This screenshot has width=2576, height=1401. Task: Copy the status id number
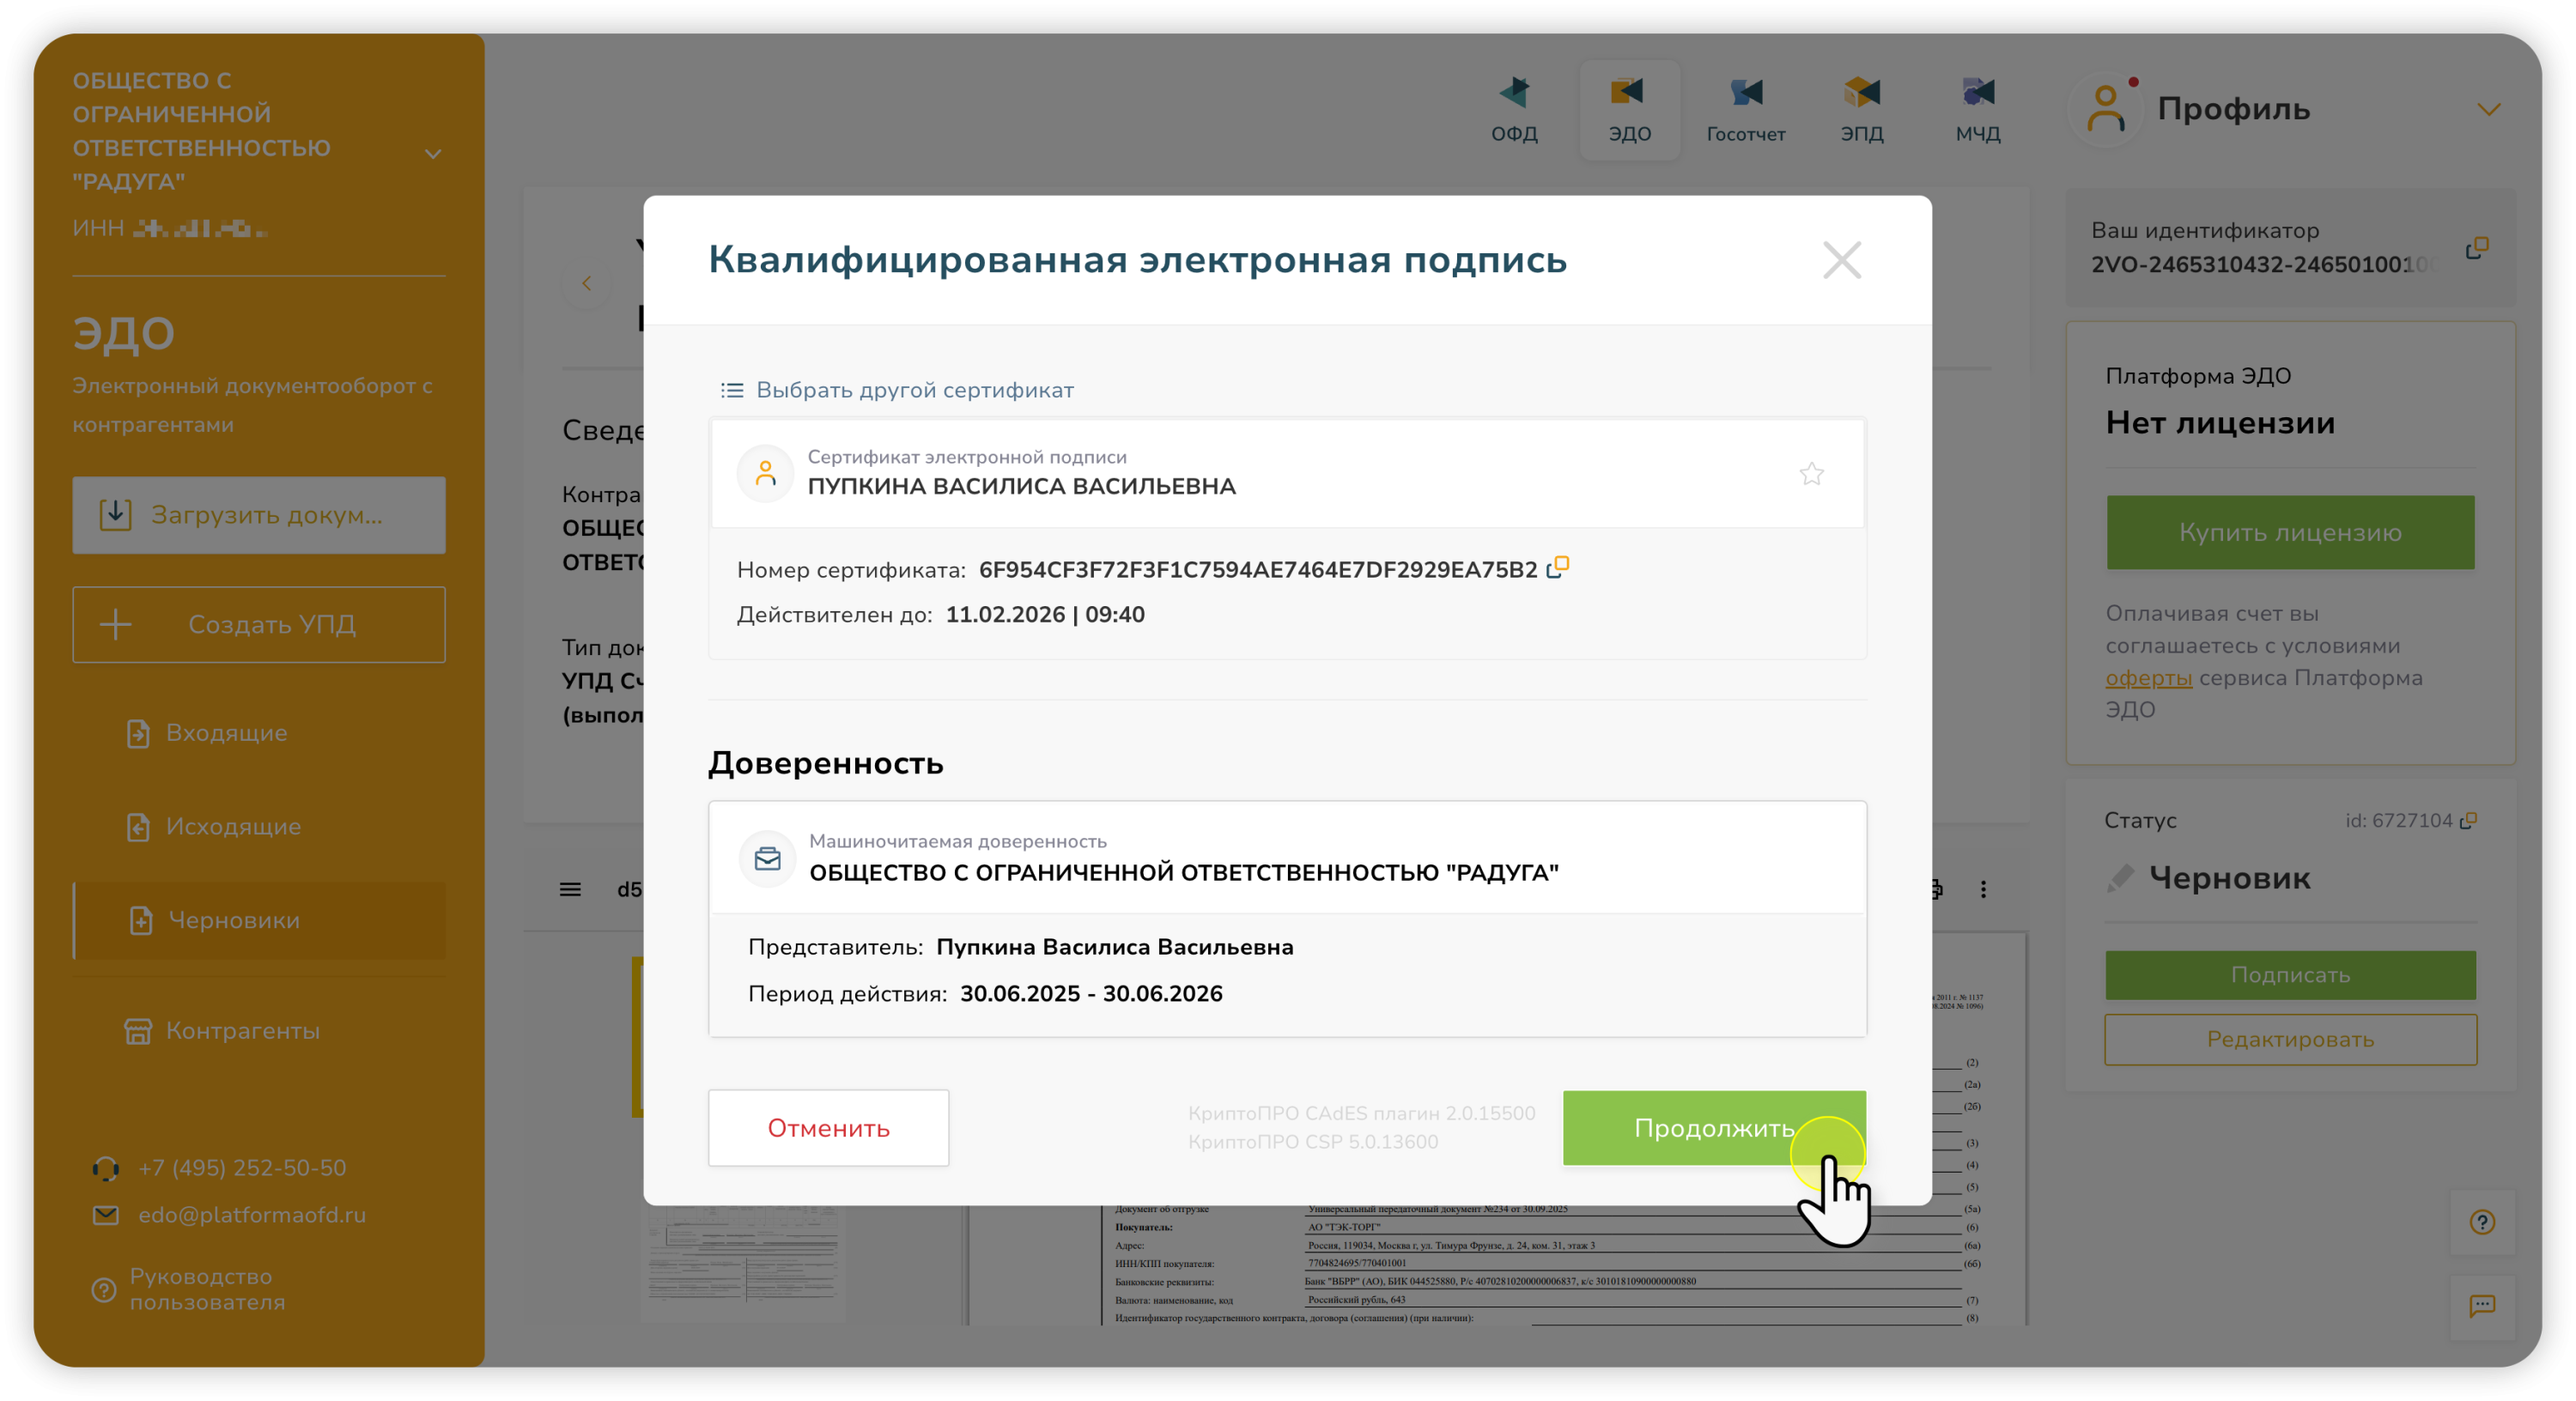(2468, 821)
